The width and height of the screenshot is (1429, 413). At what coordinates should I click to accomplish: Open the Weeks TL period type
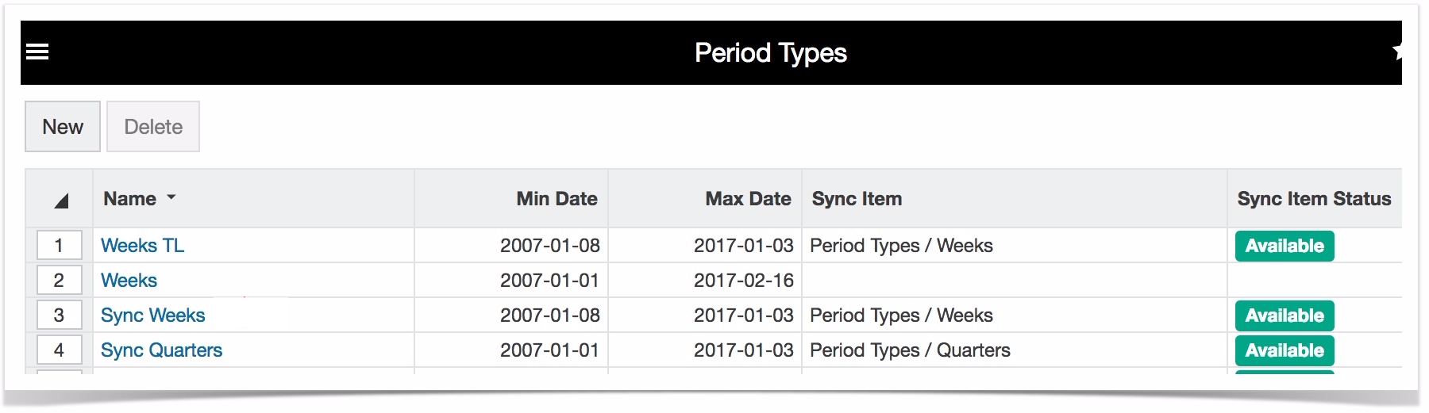[143, 246]
